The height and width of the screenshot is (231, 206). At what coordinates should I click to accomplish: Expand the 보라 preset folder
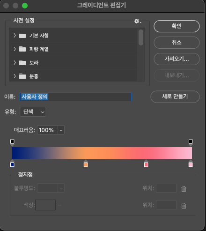tap(15, 63)
